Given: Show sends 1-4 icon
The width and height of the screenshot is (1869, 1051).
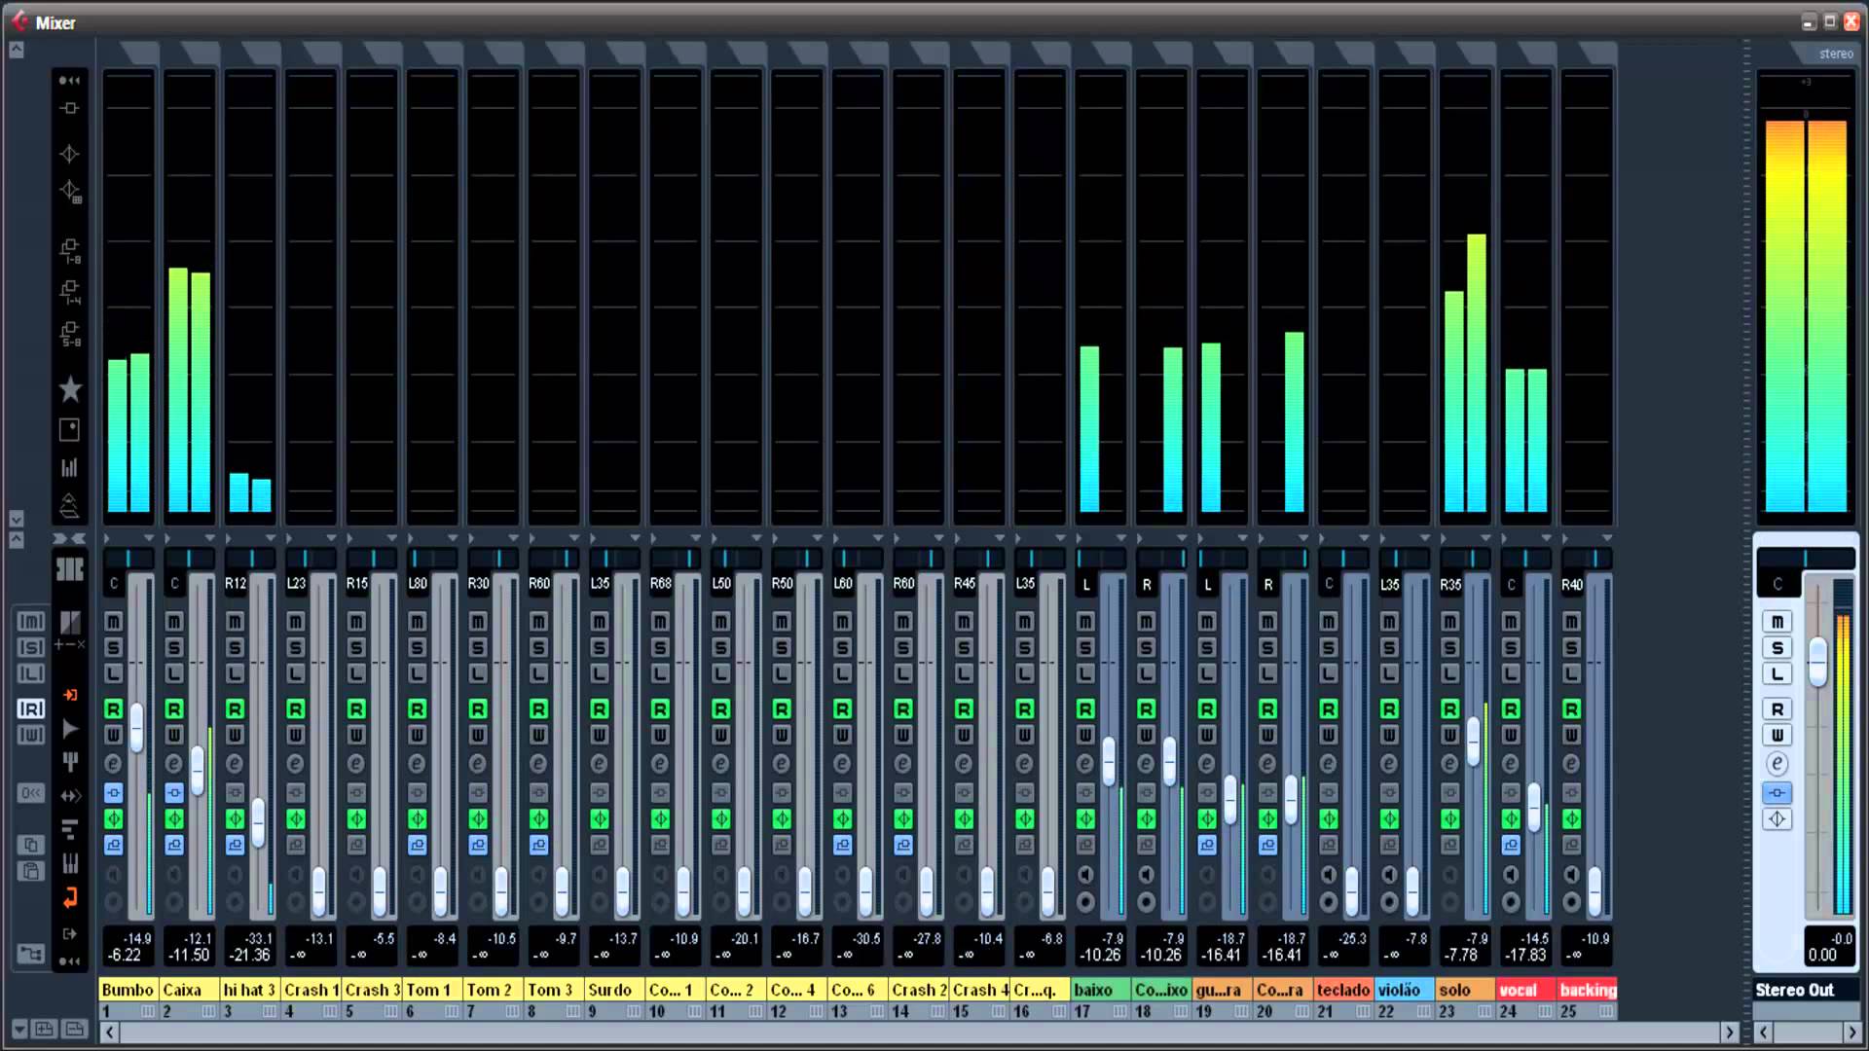Looking at the screenshot, I should click(70, 291).
